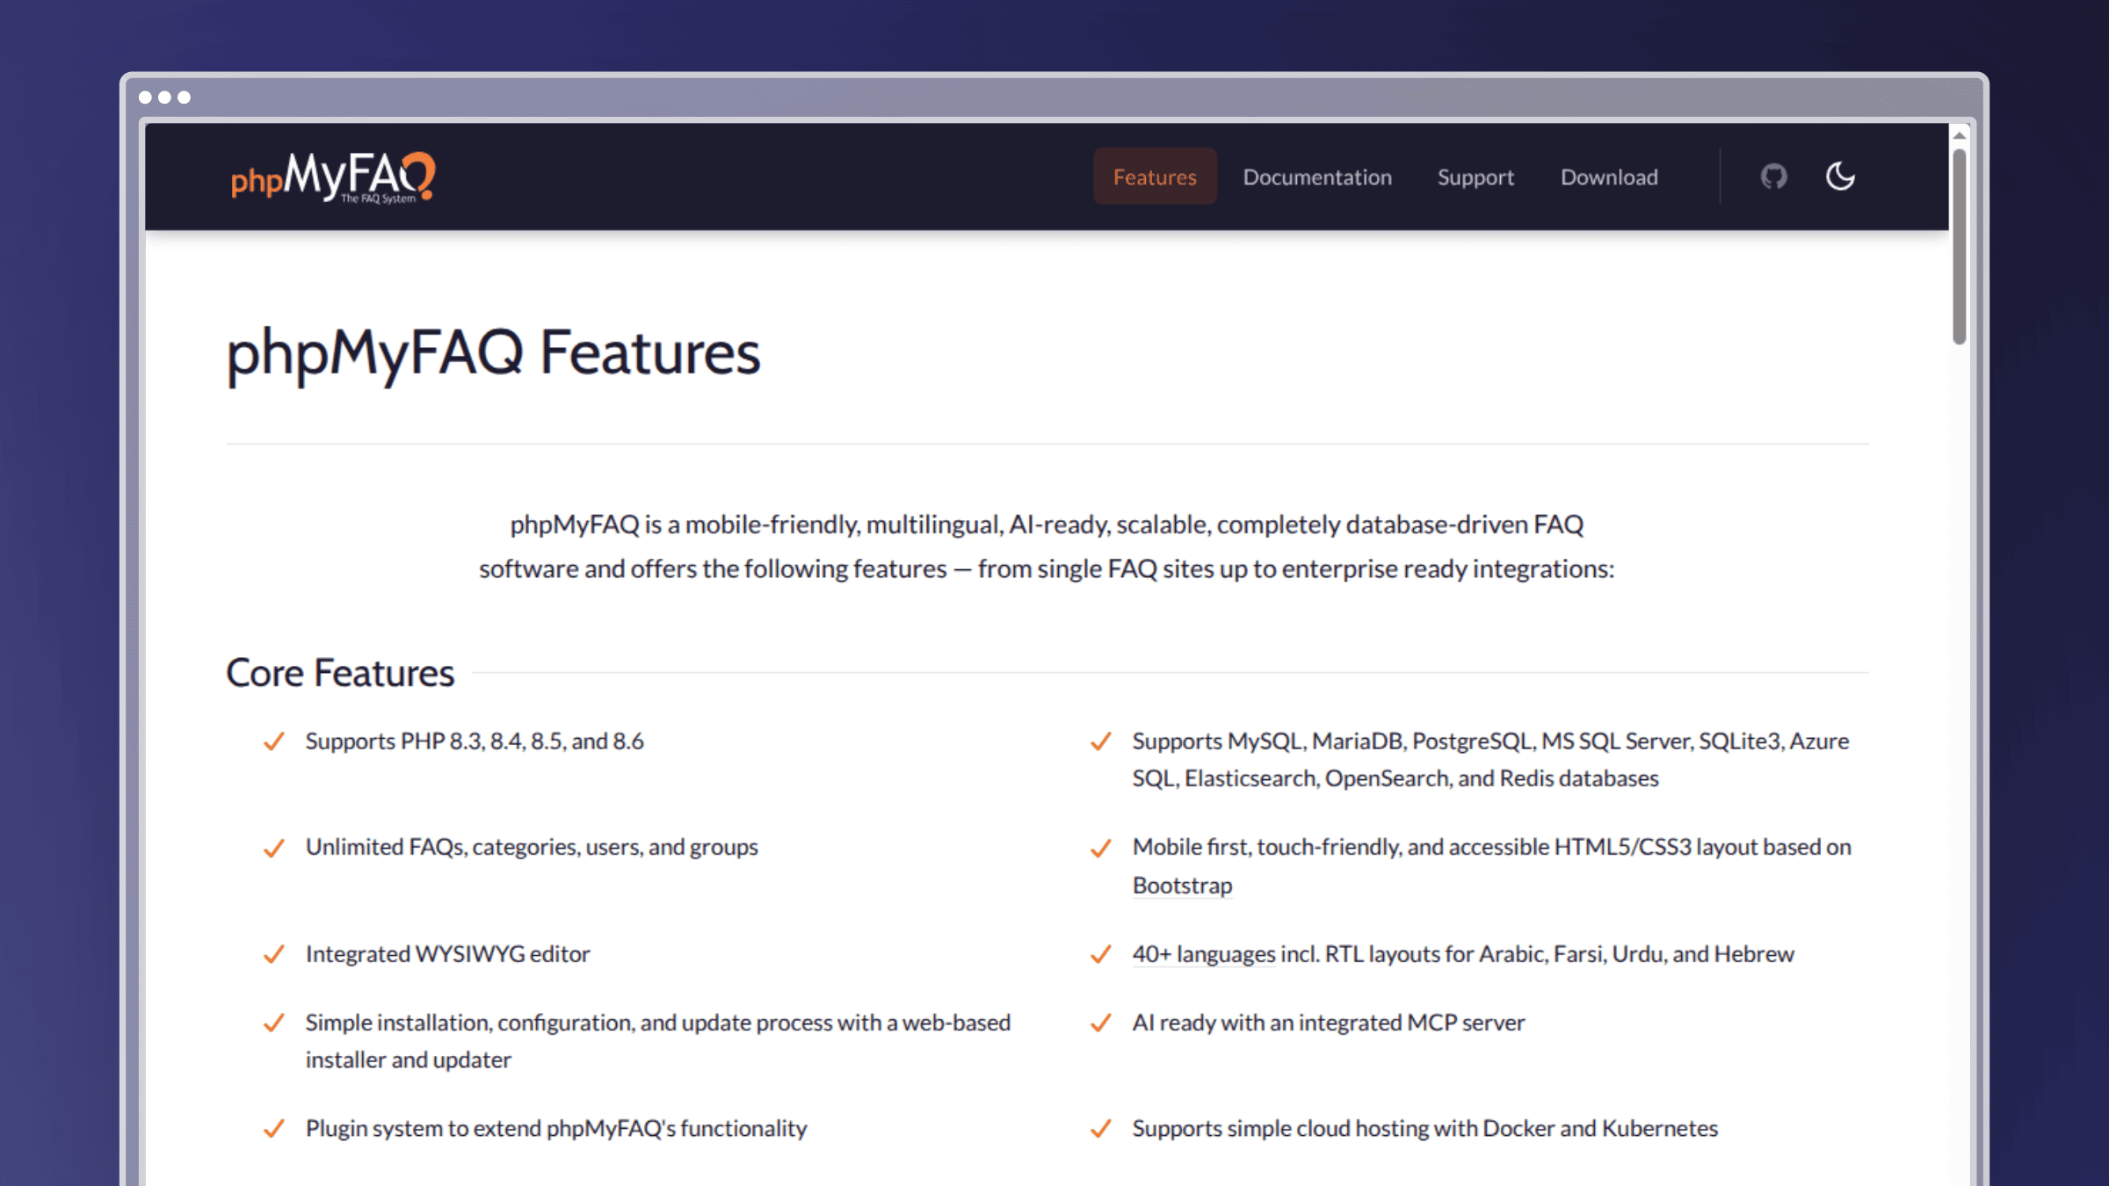Click the checkmark beside Simple installation

click(x=273, y=1023)
